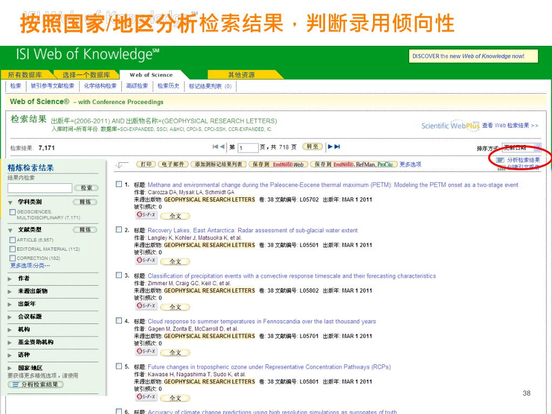Click the 分析检索结果 link under the sort box

pyautogui.click(x=523, y=160)
